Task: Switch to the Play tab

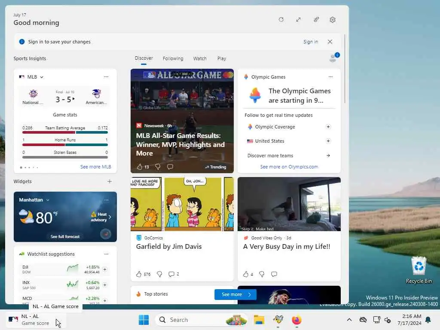Action: point(221,58)
